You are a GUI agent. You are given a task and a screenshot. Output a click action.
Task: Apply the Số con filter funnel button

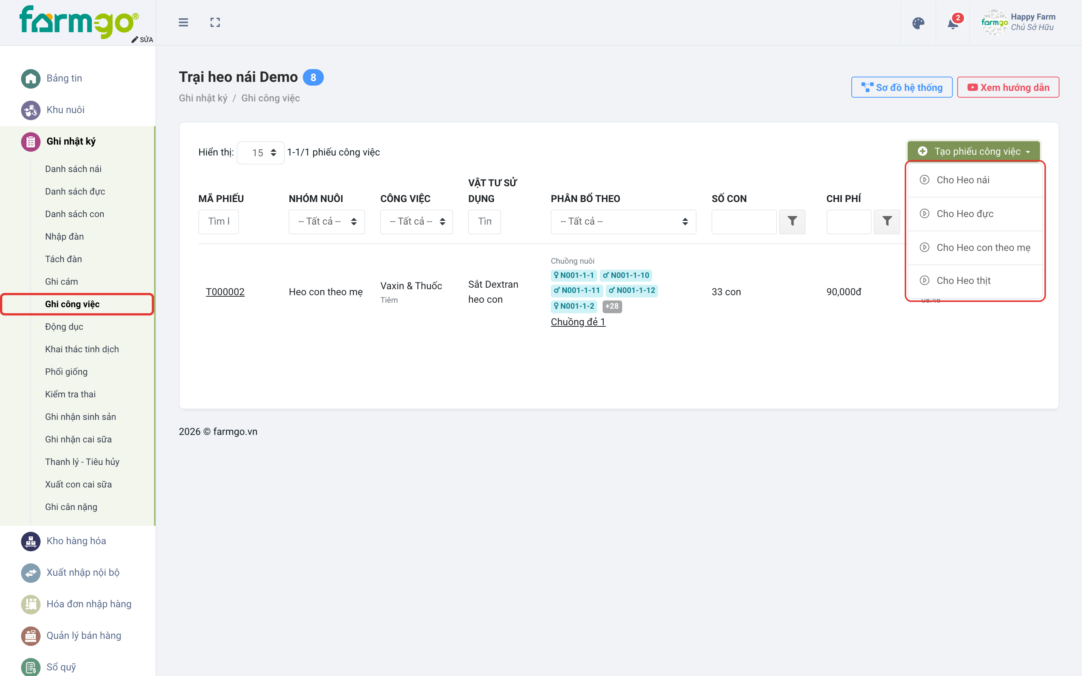[x=792, y=222]
